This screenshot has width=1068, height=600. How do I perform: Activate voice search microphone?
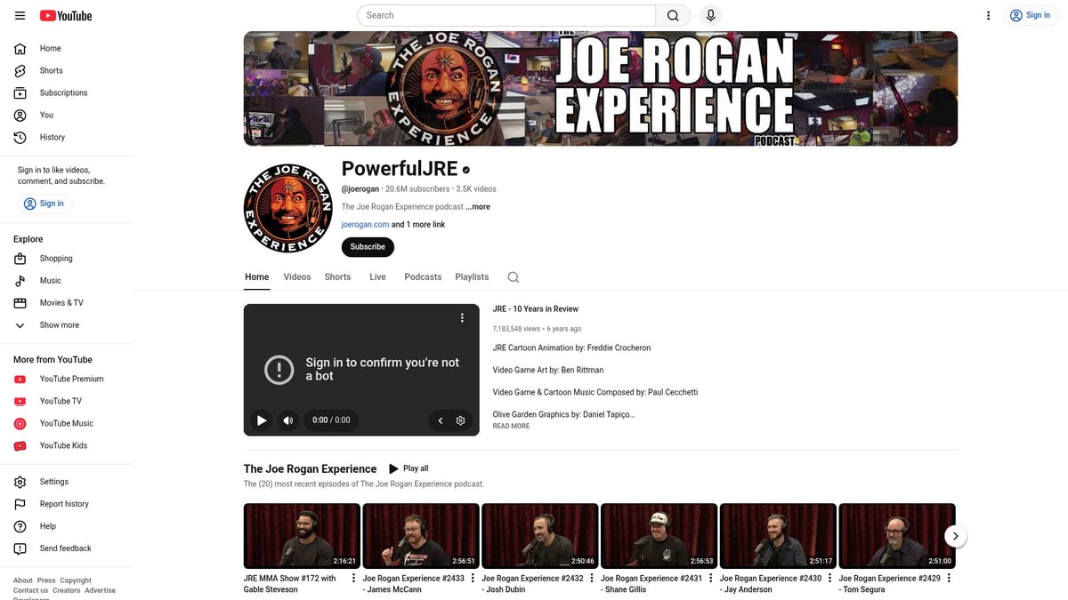710,15
